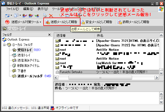Click the offline status icon in status bar

pyautogui.click(x=52, y=108)
